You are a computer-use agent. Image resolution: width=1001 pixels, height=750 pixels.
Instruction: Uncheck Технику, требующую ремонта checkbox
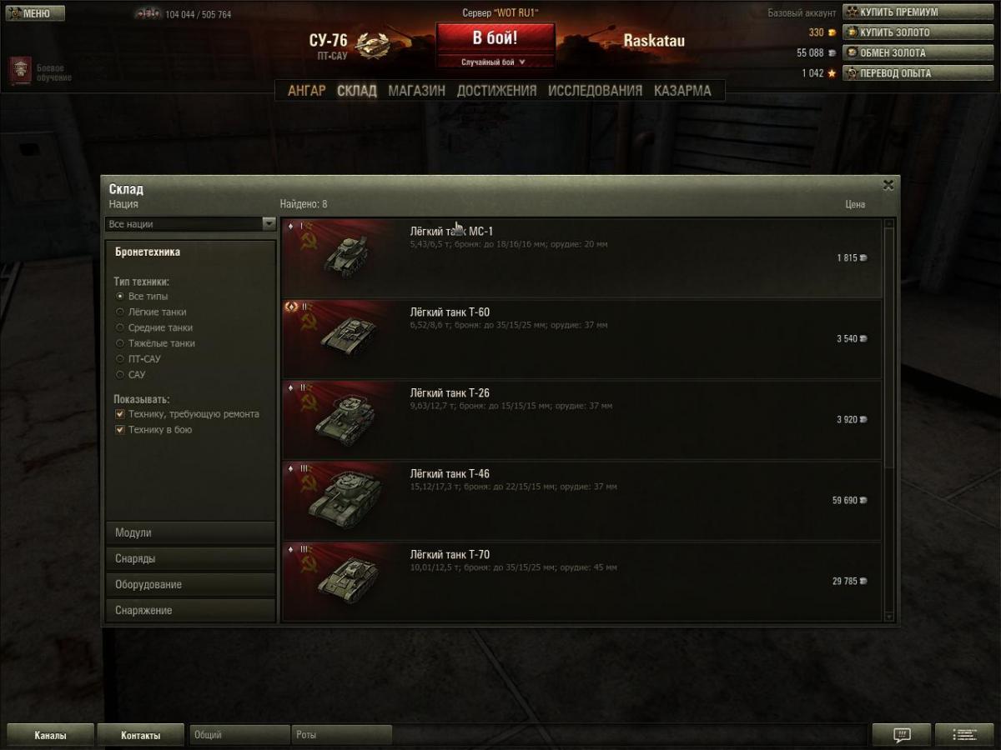click(120, 414)
